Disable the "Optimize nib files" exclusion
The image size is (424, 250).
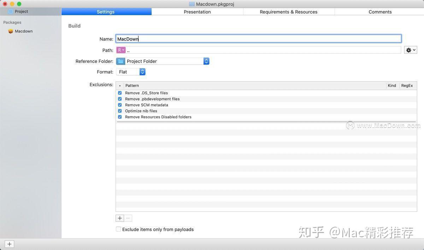point(120,111)
